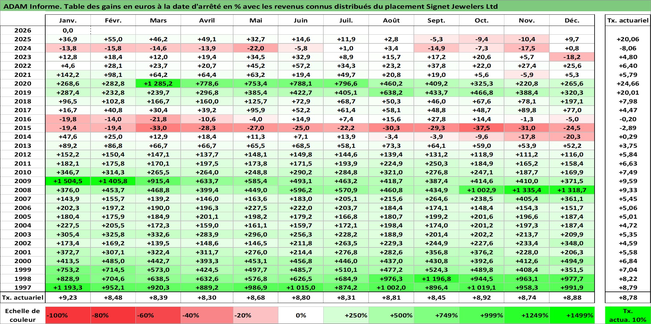Image resolution: width=651 pixels, height=324 pixels.
Task: Select the -60% color scale swatch
Action: tap(158, 315)
